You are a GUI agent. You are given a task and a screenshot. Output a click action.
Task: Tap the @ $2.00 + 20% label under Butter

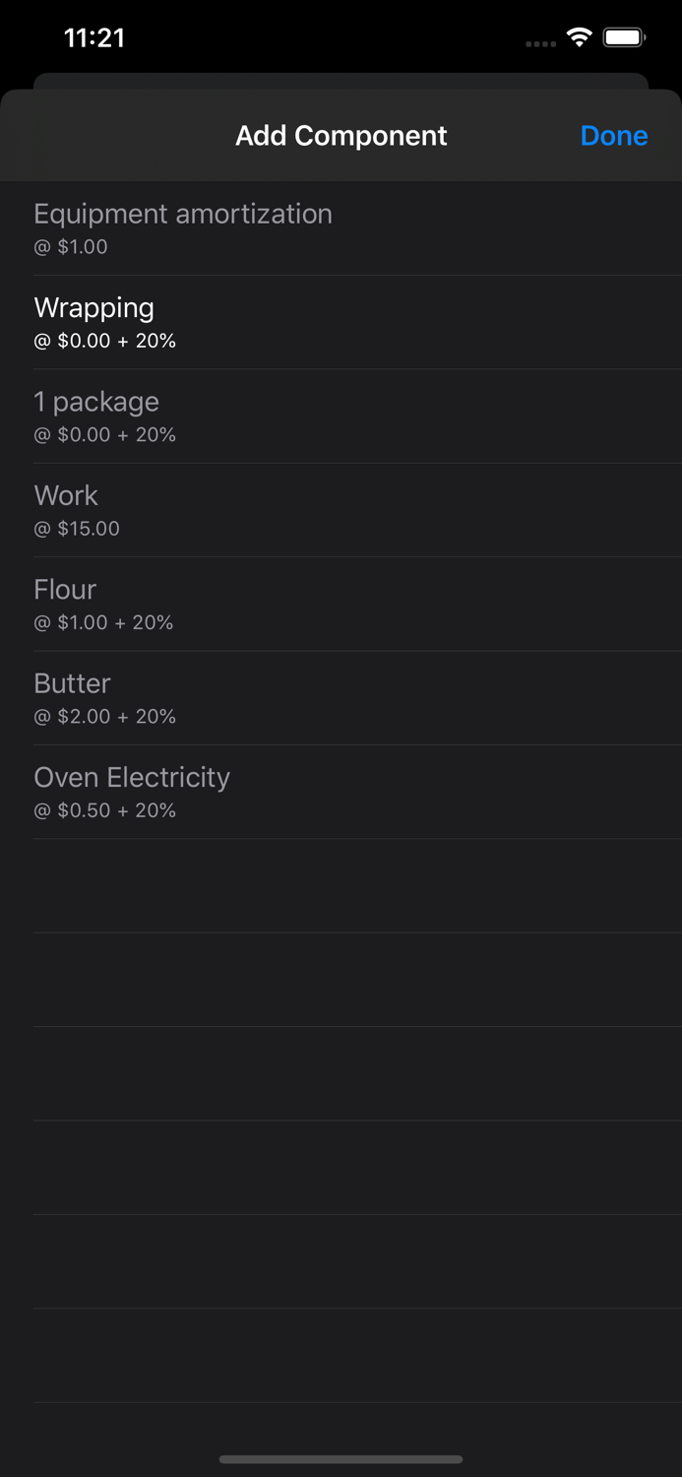104,716
